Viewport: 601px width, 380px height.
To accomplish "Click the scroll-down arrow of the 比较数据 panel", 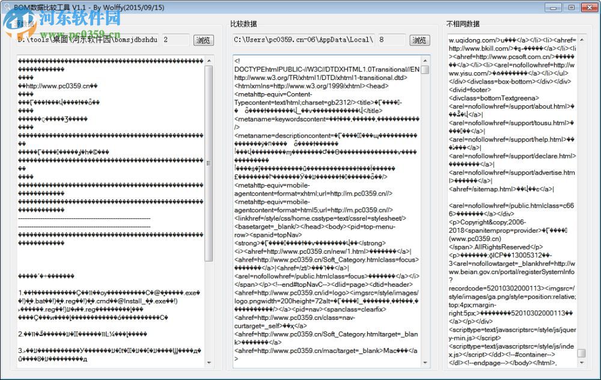I will [x=424, y=363].
